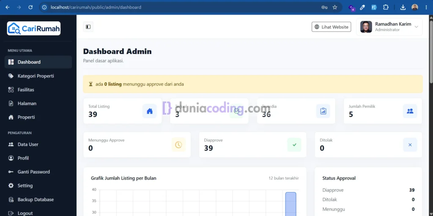Click the Backup Database icon
Viewport: 433px width, 216px height.
point(11,200)
